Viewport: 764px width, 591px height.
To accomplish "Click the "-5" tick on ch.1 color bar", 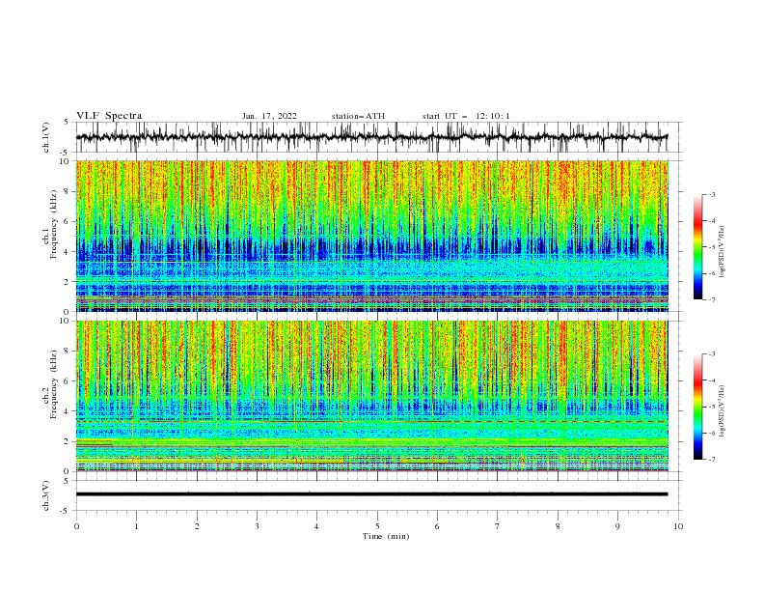I will pos(712,247).
